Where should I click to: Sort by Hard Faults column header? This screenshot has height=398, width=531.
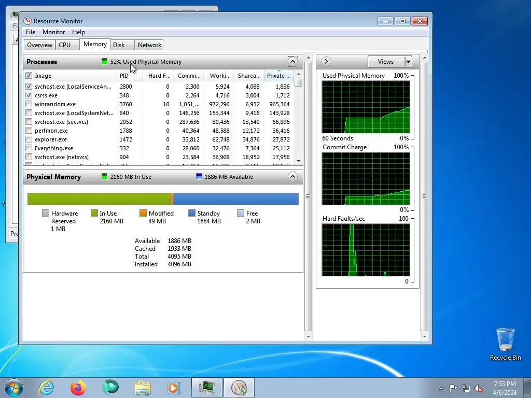pyautogui.click(x=159, y=76)
